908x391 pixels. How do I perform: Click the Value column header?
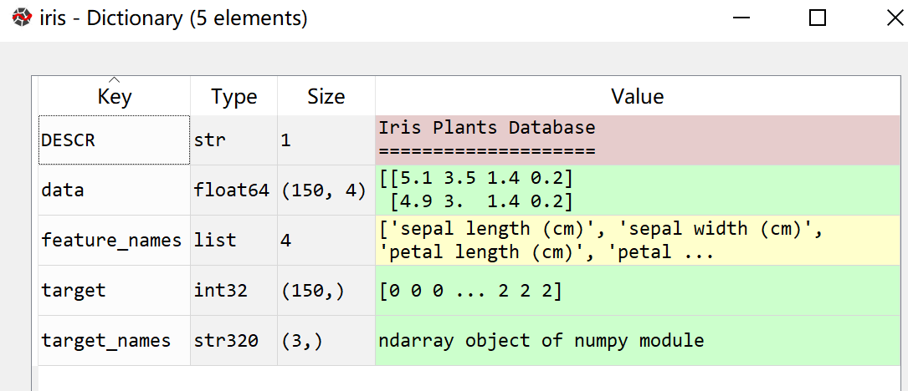[x=637, y=96]
